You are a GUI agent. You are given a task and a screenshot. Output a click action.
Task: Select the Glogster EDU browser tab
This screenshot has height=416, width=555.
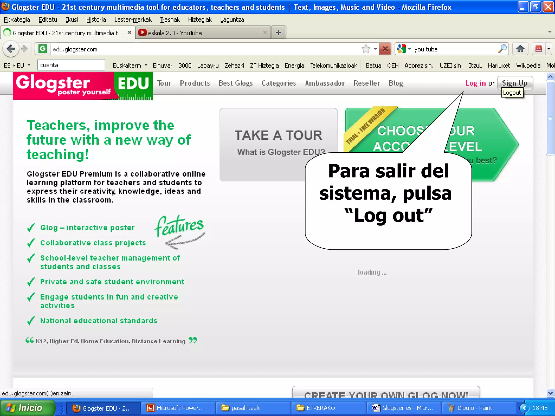coord(68,33)
